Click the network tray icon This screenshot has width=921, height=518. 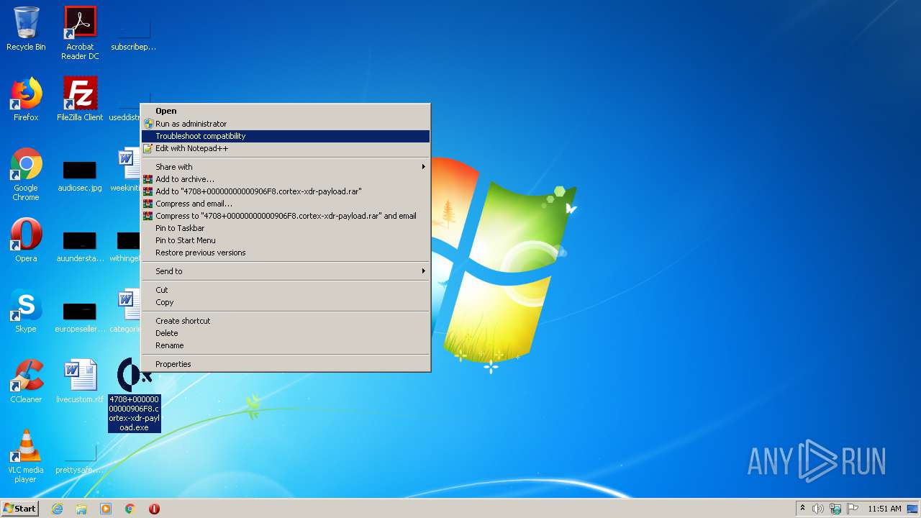click(835, 509)
